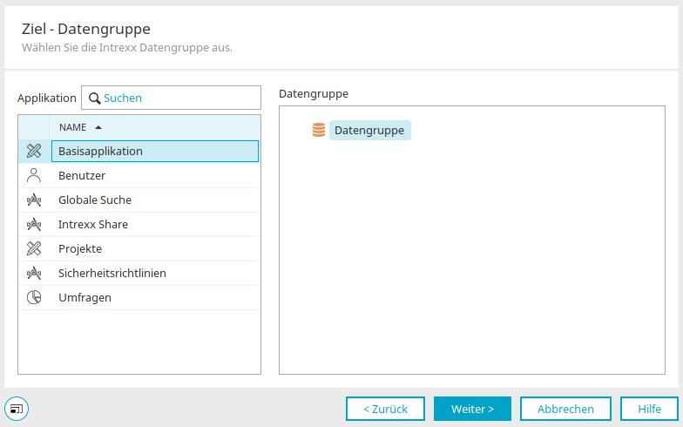Click the Sicherheitsrichtlinien application icon

click(x=34, y=274)
